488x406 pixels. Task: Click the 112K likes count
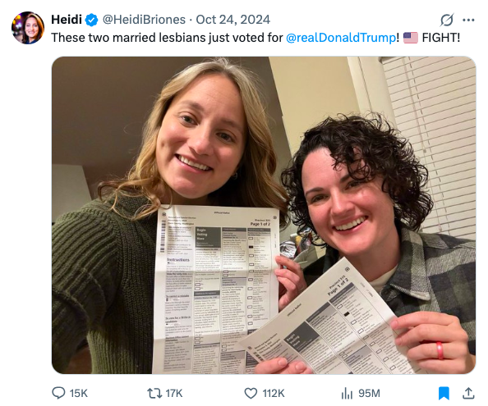click(x=274, y=393)
